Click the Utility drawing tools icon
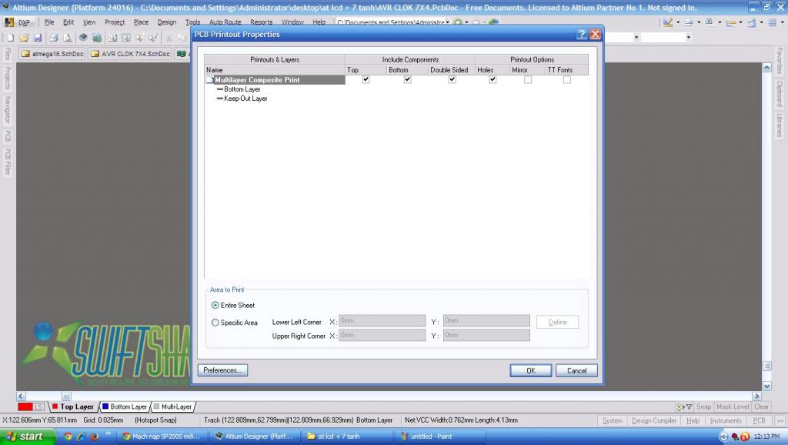788x445 pixels. click(x=668, y=22)
